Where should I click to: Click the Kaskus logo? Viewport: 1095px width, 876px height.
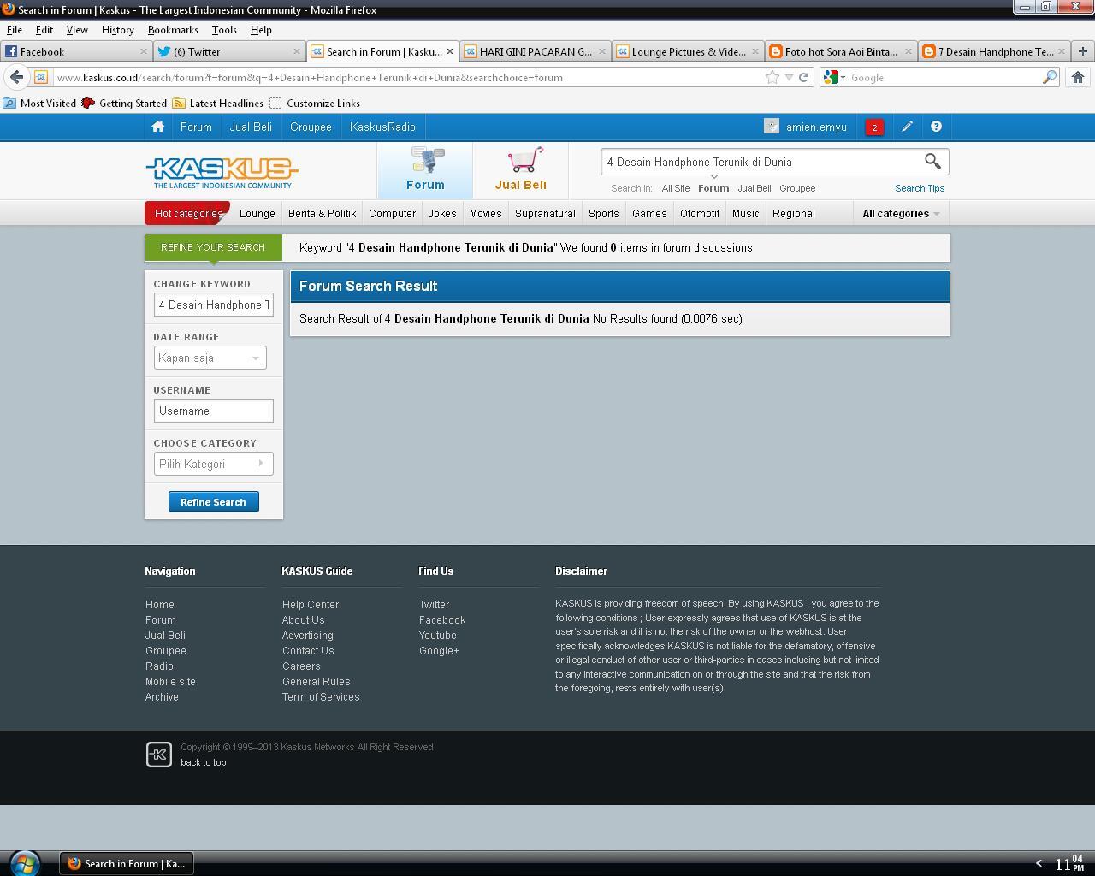click(x=222, y=172)
